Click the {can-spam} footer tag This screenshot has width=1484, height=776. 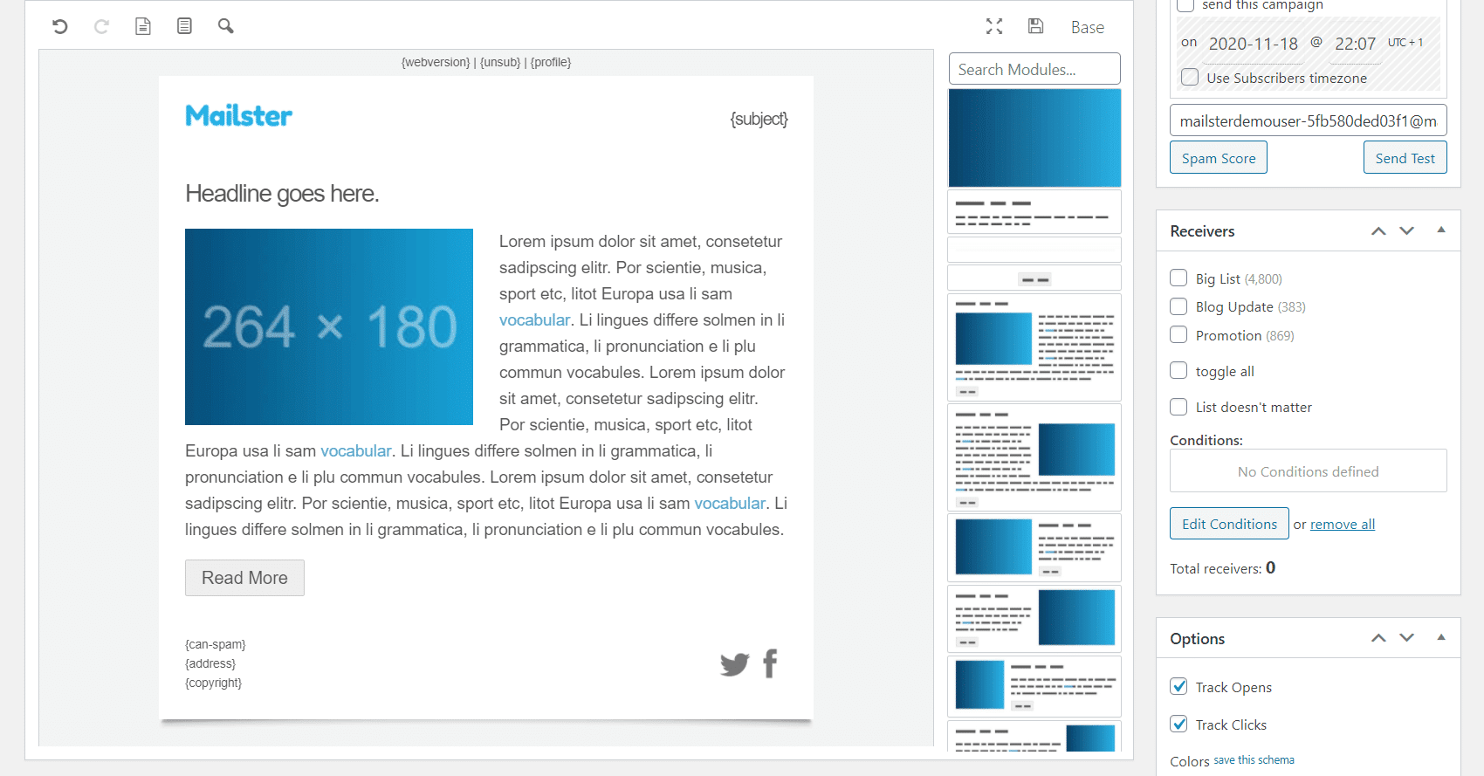pos(215,644)
